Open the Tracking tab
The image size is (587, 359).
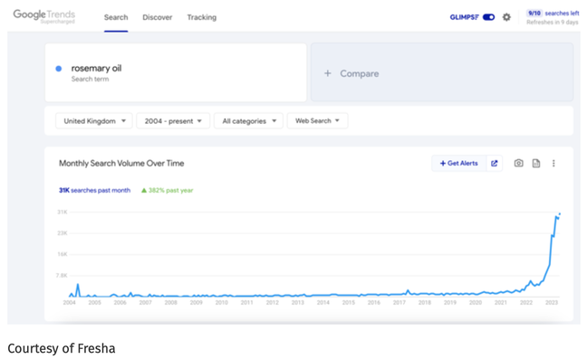pos(202,17)
